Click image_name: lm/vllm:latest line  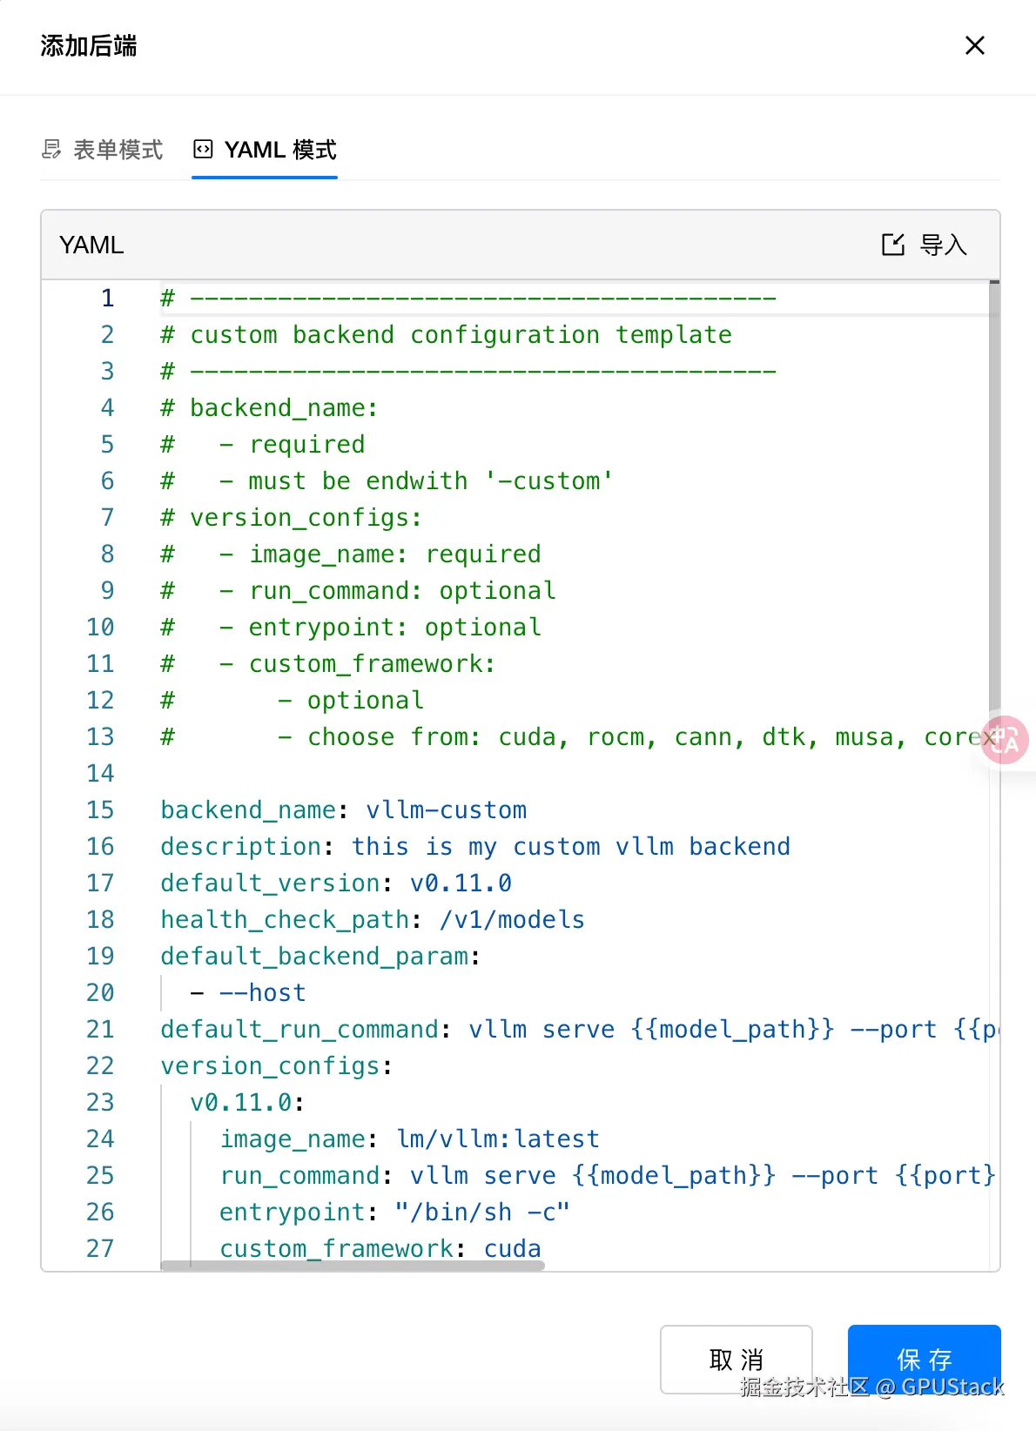tap(409, 1139)
